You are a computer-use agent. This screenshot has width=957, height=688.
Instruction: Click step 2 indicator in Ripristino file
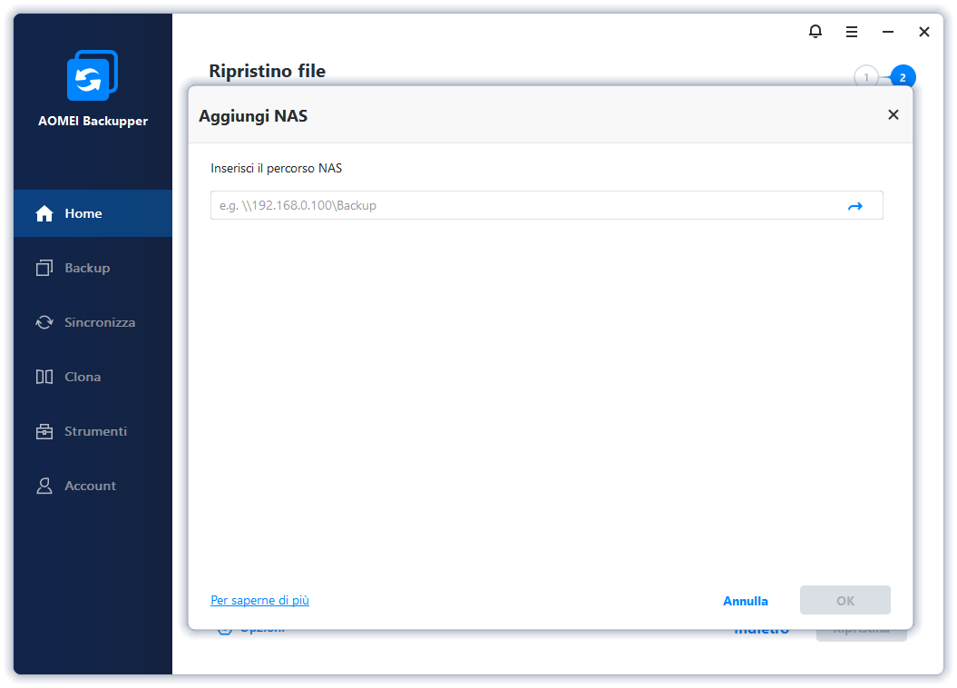[902, 77]
